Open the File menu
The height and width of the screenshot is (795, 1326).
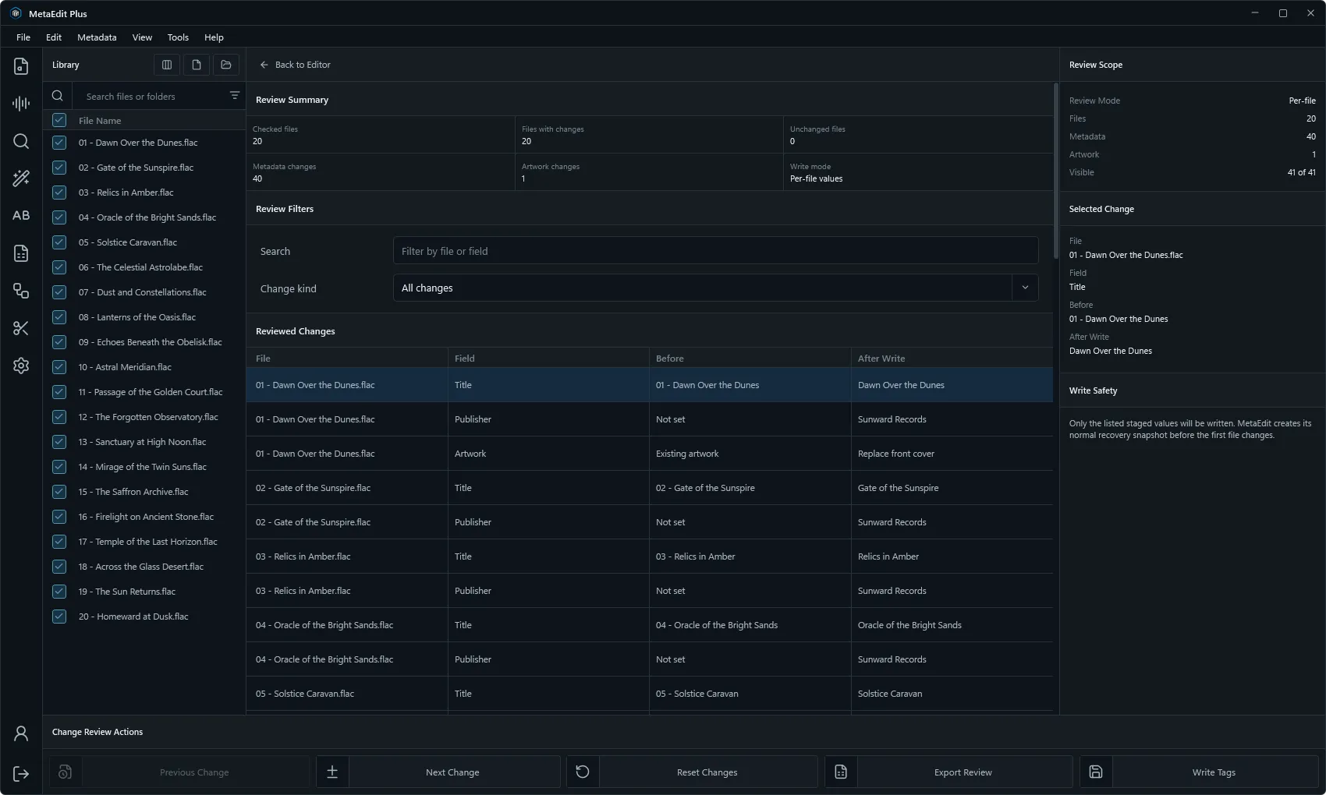pos(23,37)
